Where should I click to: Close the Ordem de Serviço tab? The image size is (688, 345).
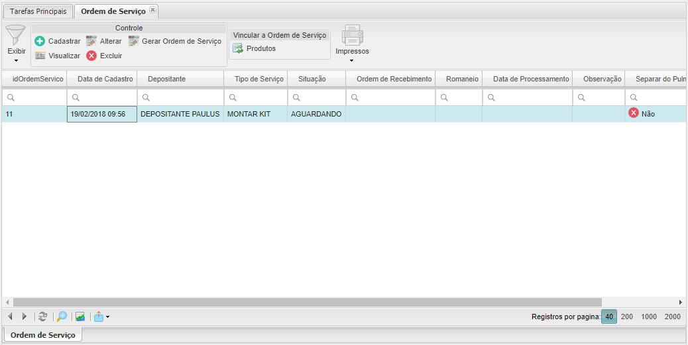coord(152,10)
